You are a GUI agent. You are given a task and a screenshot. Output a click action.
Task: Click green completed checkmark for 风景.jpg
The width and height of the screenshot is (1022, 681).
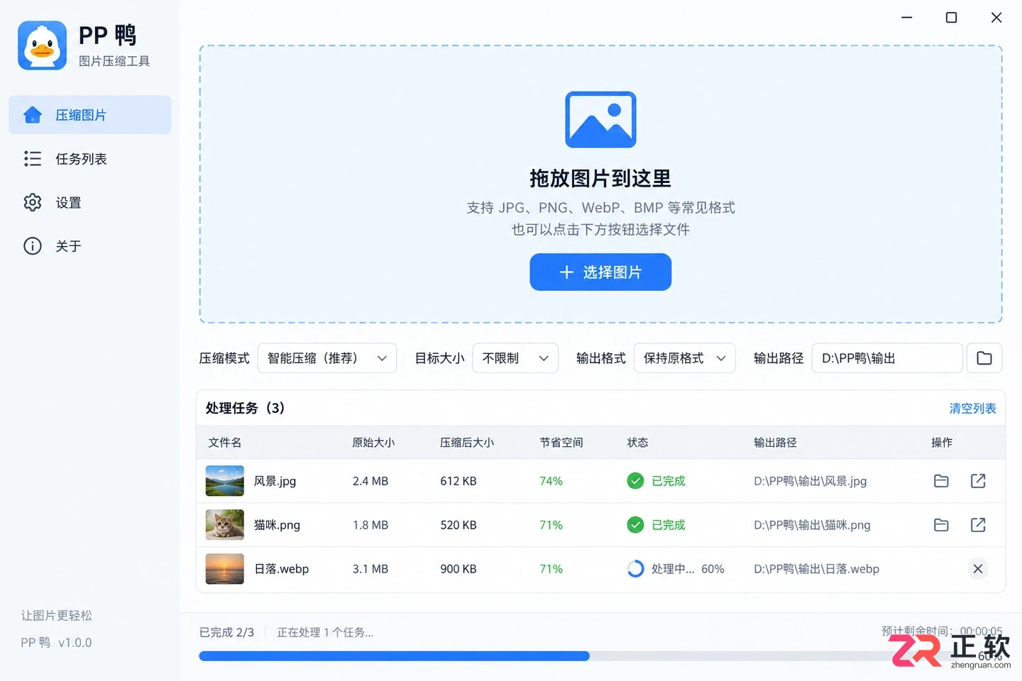click(635, 481)
